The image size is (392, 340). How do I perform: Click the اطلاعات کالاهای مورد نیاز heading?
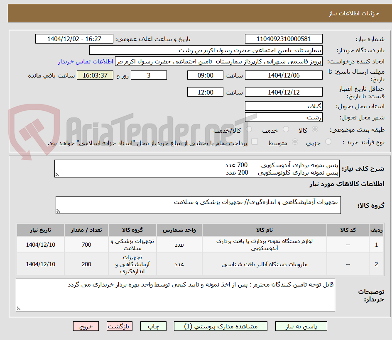coord(347,184)
